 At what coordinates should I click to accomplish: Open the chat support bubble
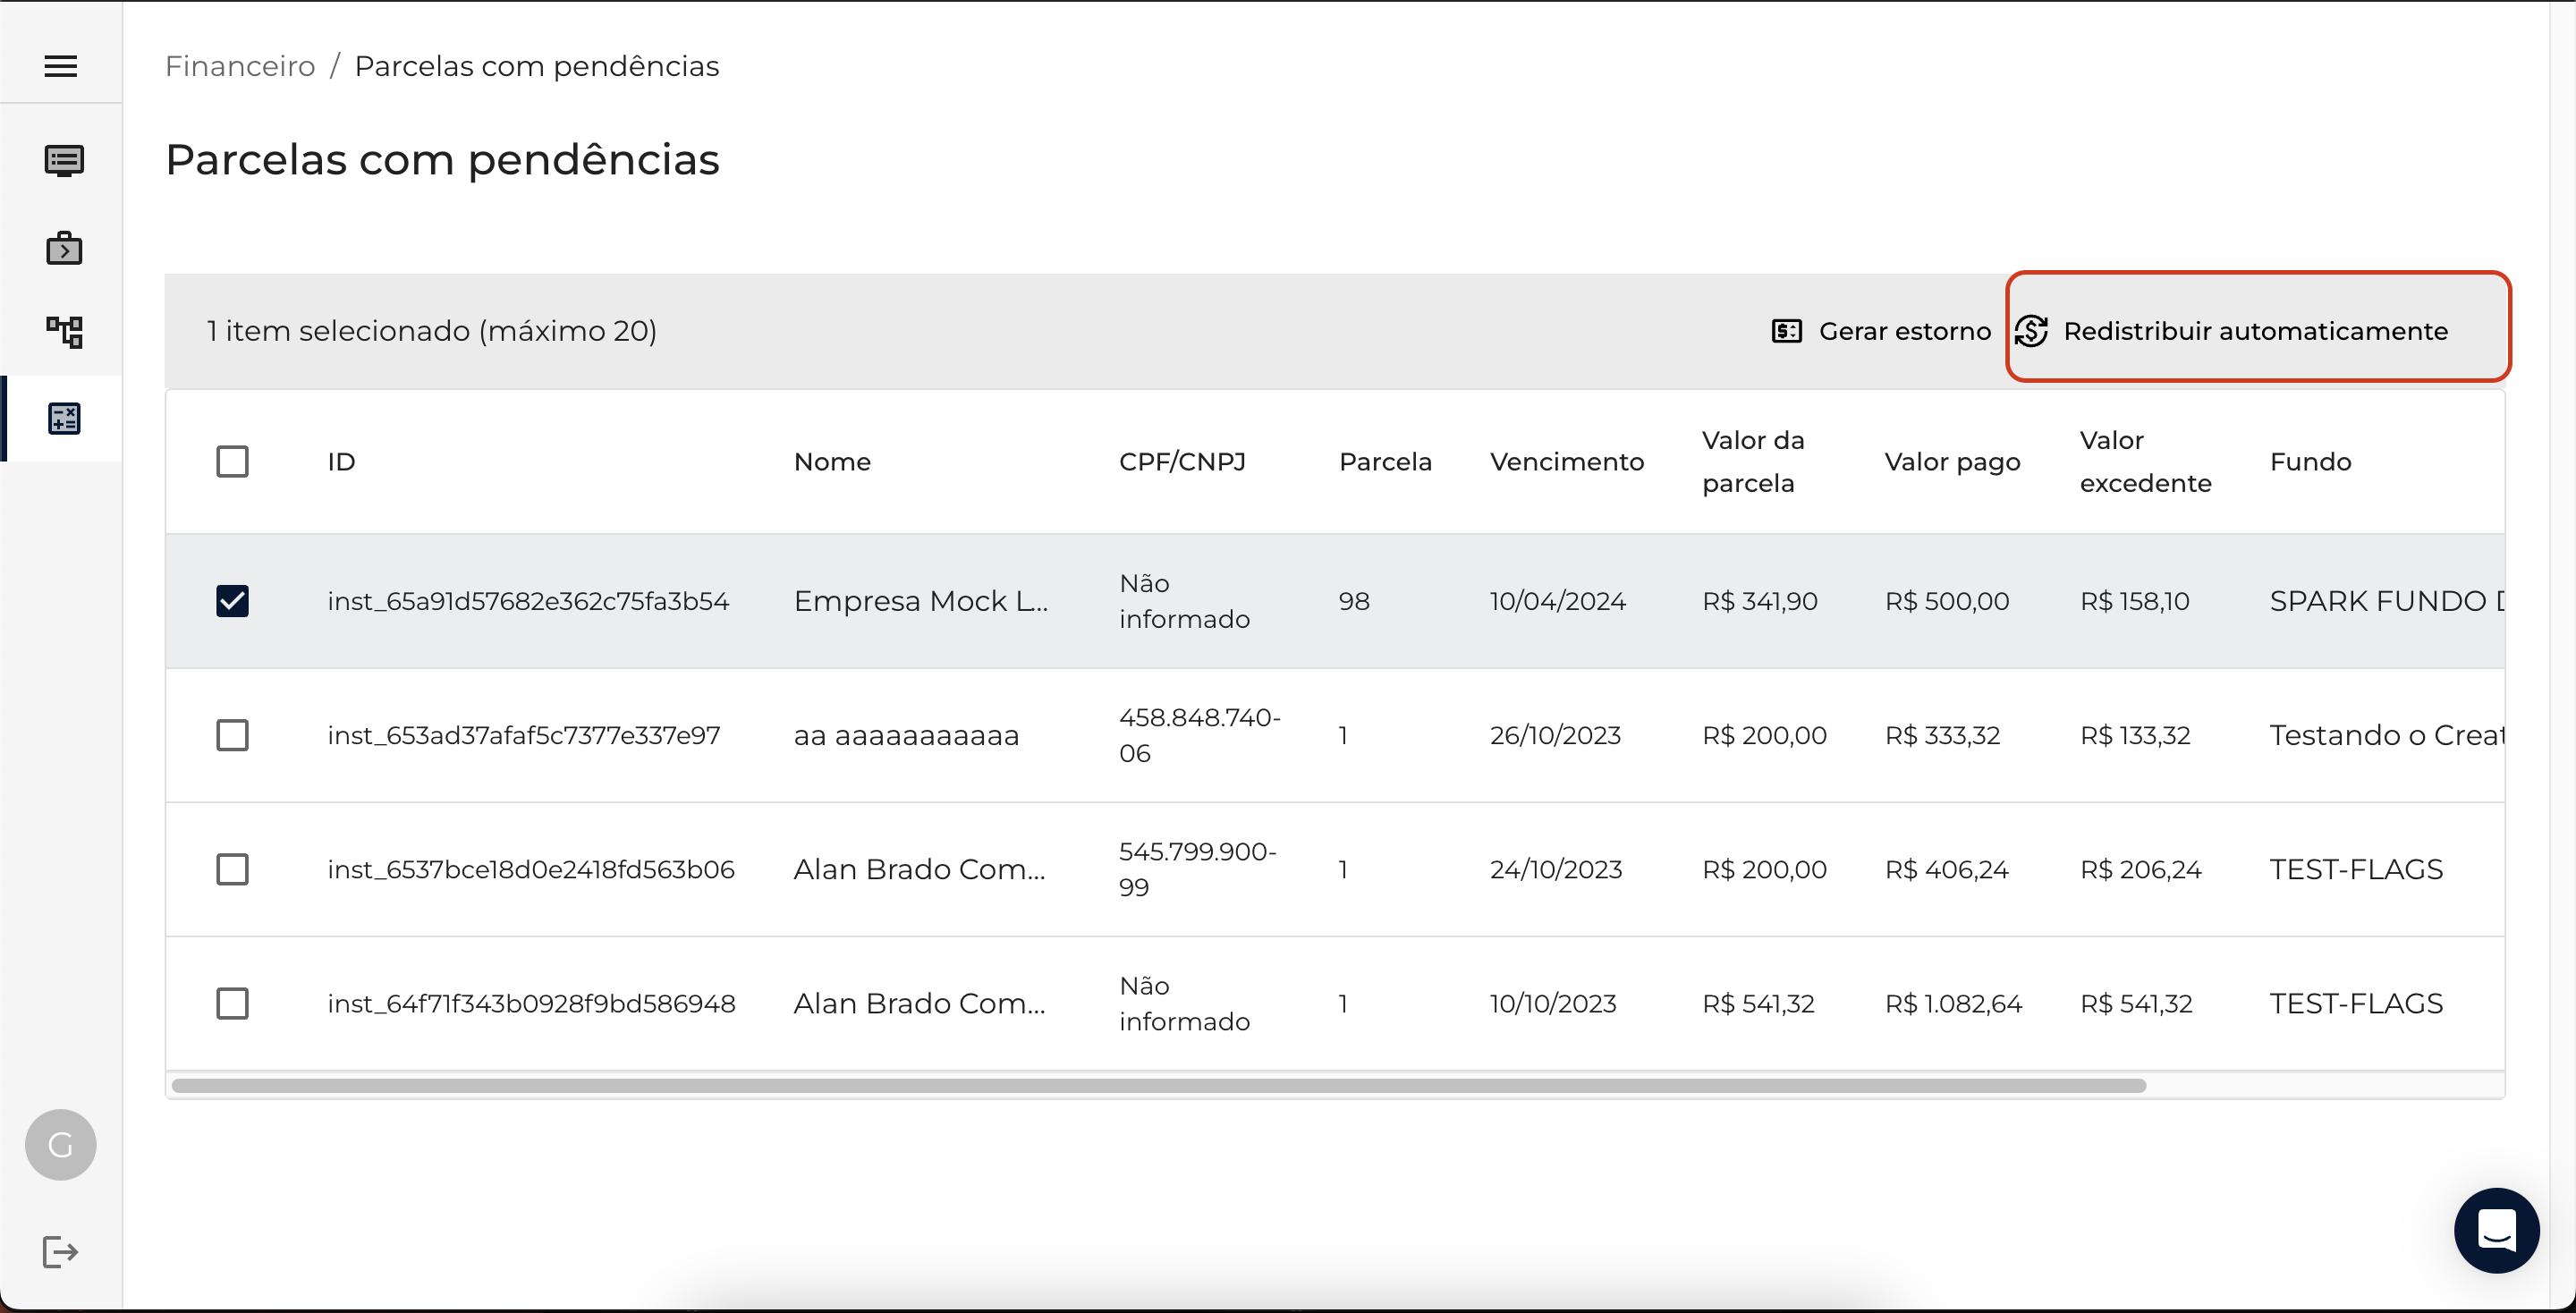[x=2495, y=1229]
